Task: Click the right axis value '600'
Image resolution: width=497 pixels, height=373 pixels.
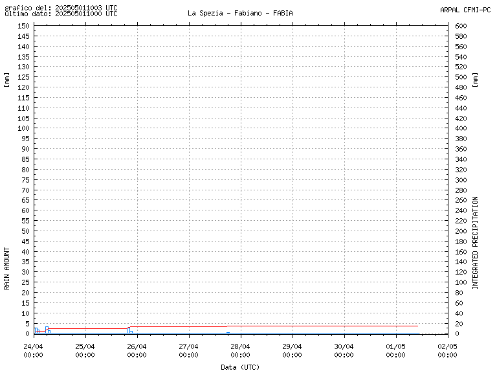Action: [x=461, y=26]
